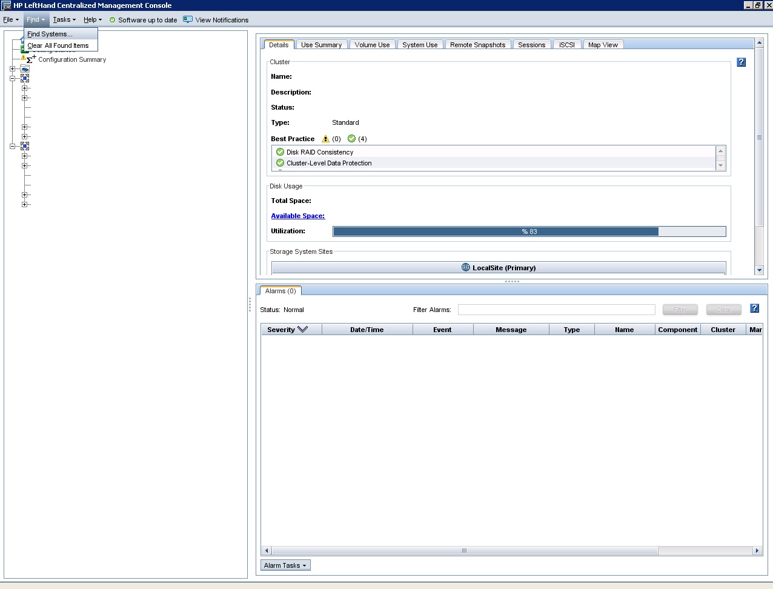Select the second management group icon

[25, 146]
